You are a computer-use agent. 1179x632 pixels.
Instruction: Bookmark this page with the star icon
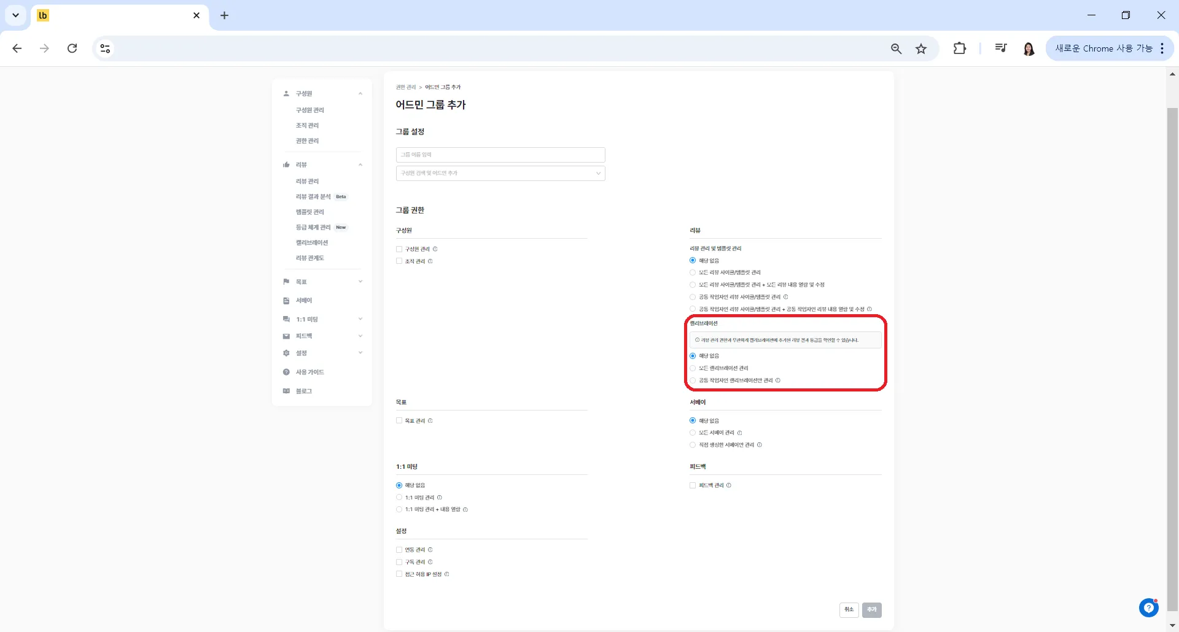pyautogui.click(x=921, y=48)
